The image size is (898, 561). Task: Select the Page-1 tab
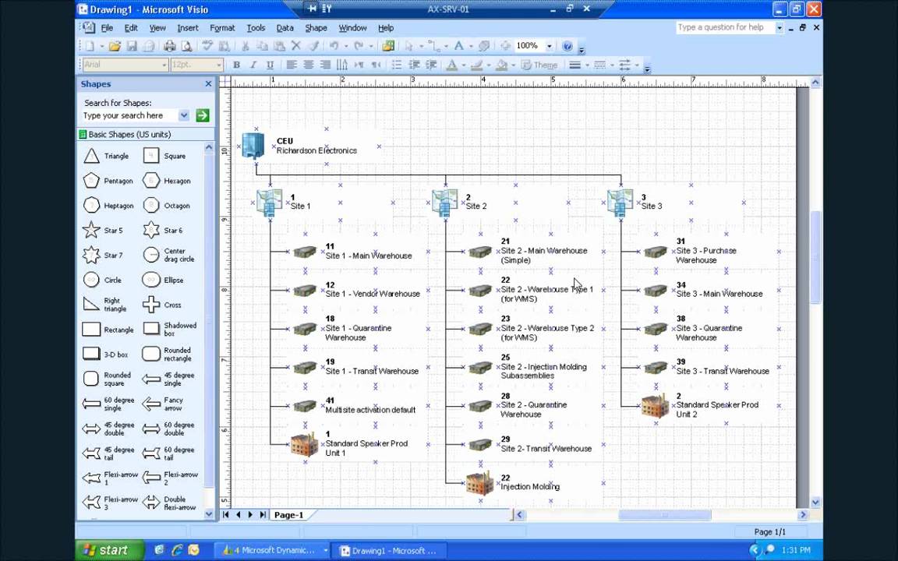288,514
